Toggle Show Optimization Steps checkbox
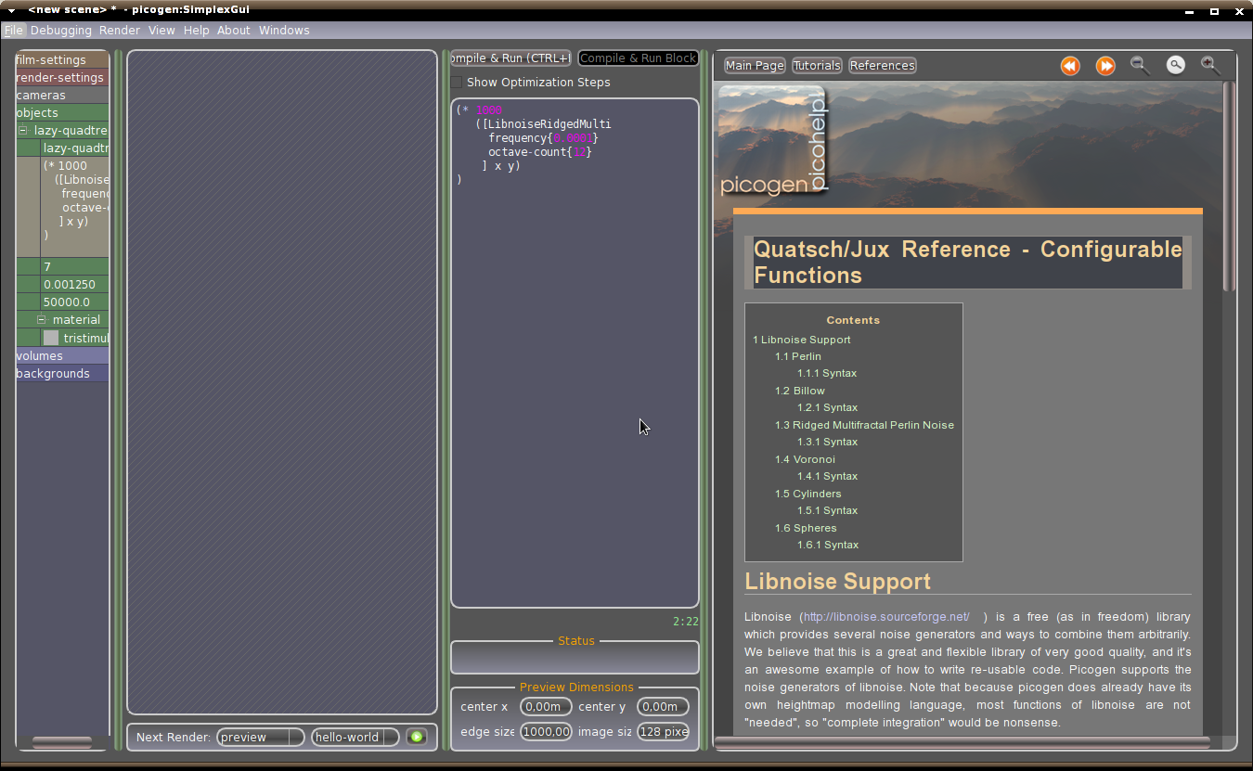 coord(457,83)
